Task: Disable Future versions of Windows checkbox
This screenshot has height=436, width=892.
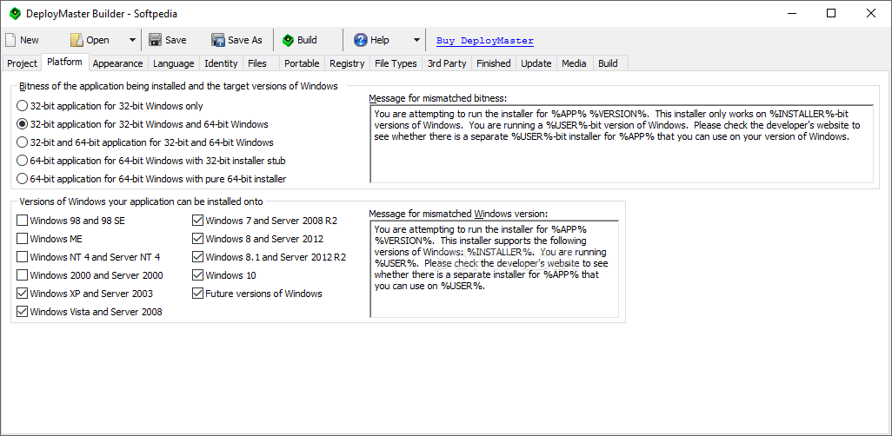Action: coord(198,294)
